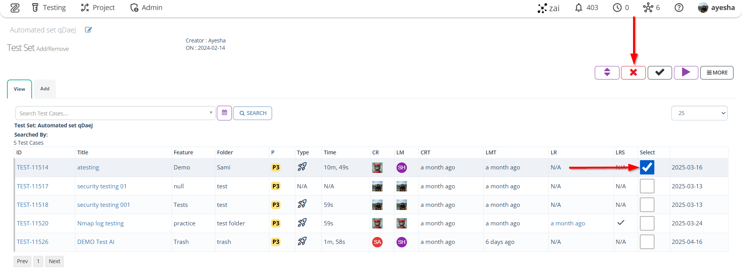Check the select box for TEST-11526
Image resolution: width=742 pixels, height=274 pixels.
[x=647, y=242]
